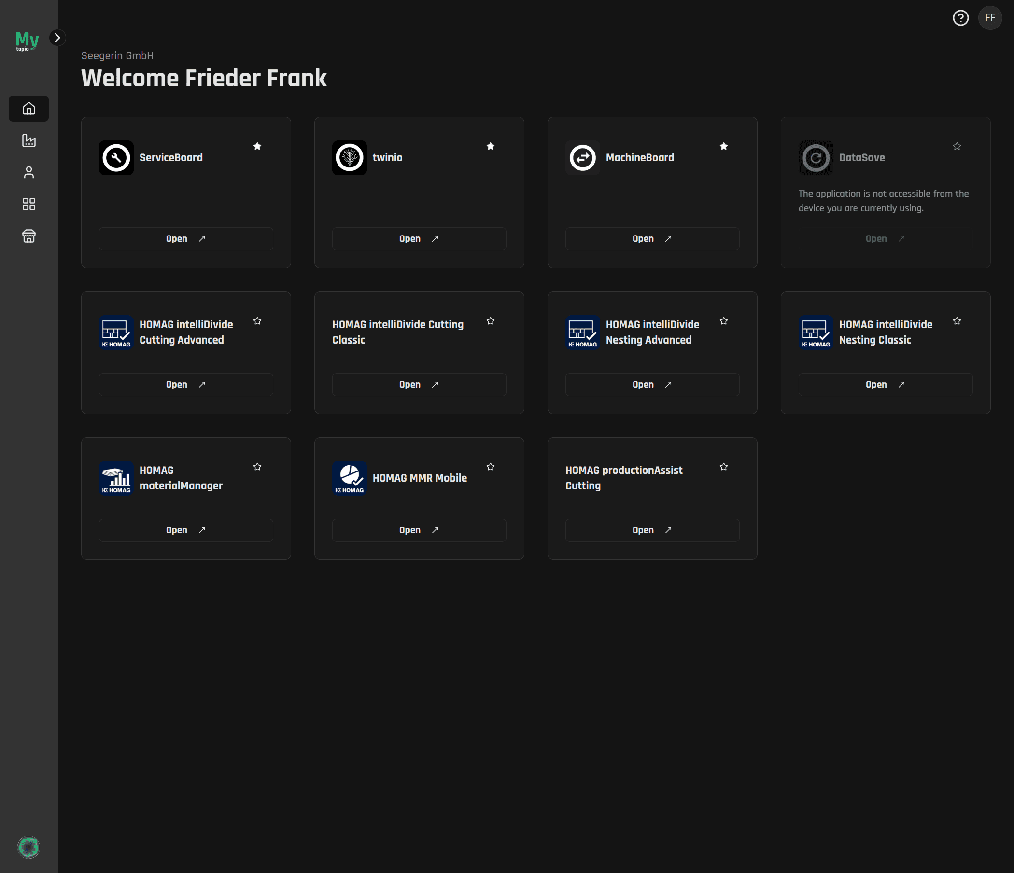Click the FF profile avatar

coord(990,18)
